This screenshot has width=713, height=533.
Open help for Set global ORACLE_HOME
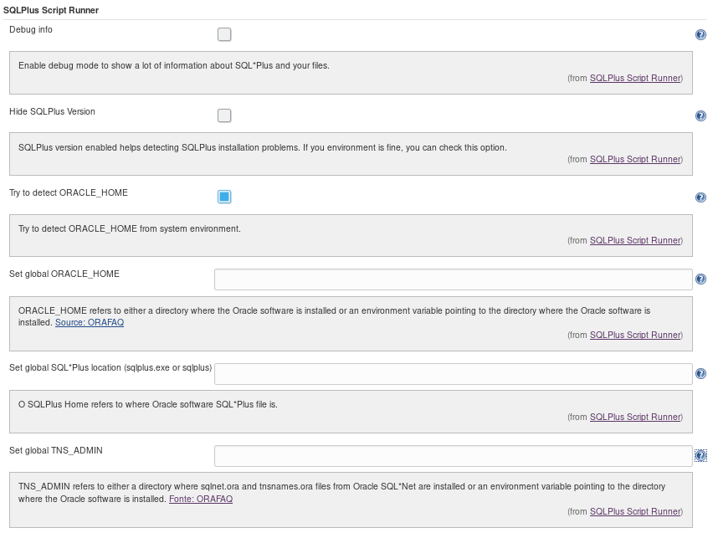pyautogui.click(x=700, y=279)
